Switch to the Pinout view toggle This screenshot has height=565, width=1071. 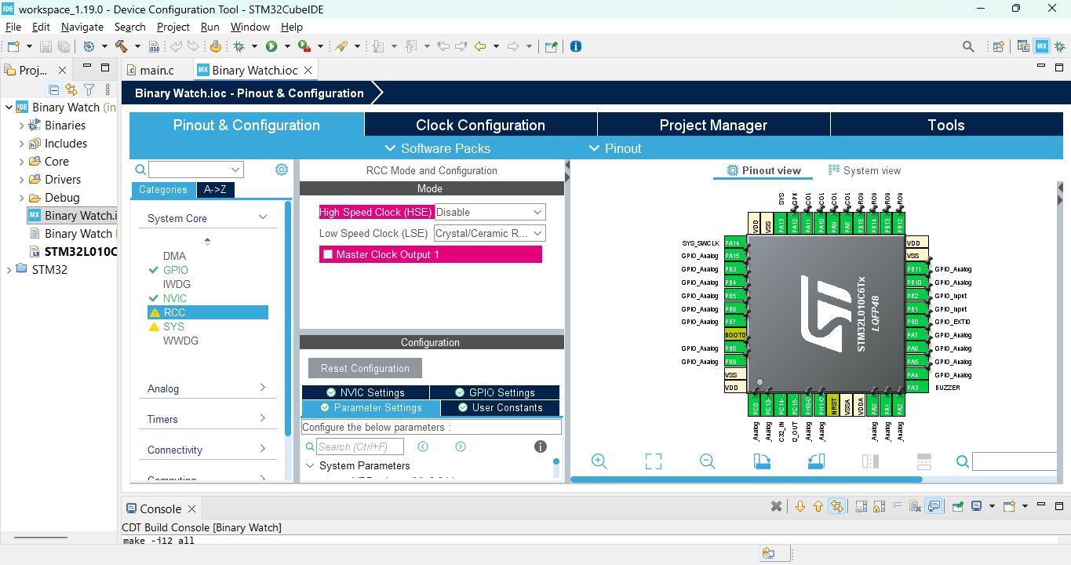pos(764,170)
